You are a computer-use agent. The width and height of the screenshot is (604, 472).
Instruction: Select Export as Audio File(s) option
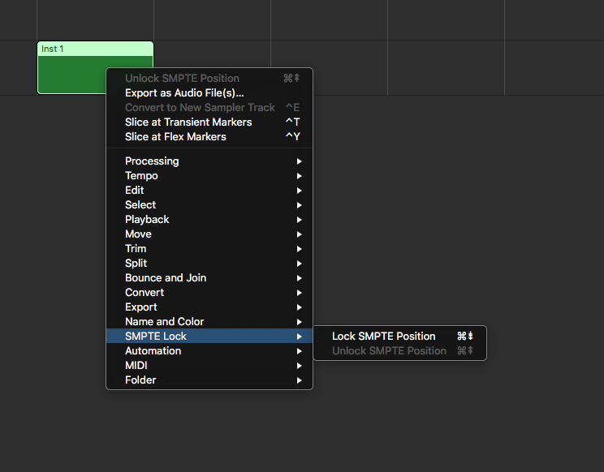point(184,93)
